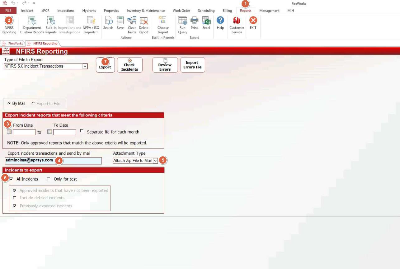Click the customize quick access toolbar arrow

[x=33, y=3]
